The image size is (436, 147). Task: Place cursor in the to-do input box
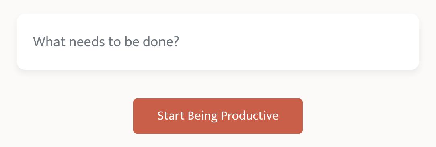[218, 42]
